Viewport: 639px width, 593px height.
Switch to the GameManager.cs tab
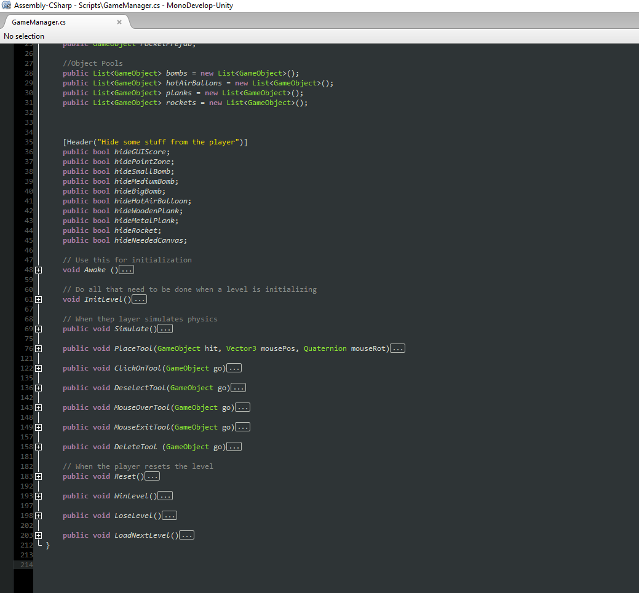pyautogui.click(x=39, y=22)
